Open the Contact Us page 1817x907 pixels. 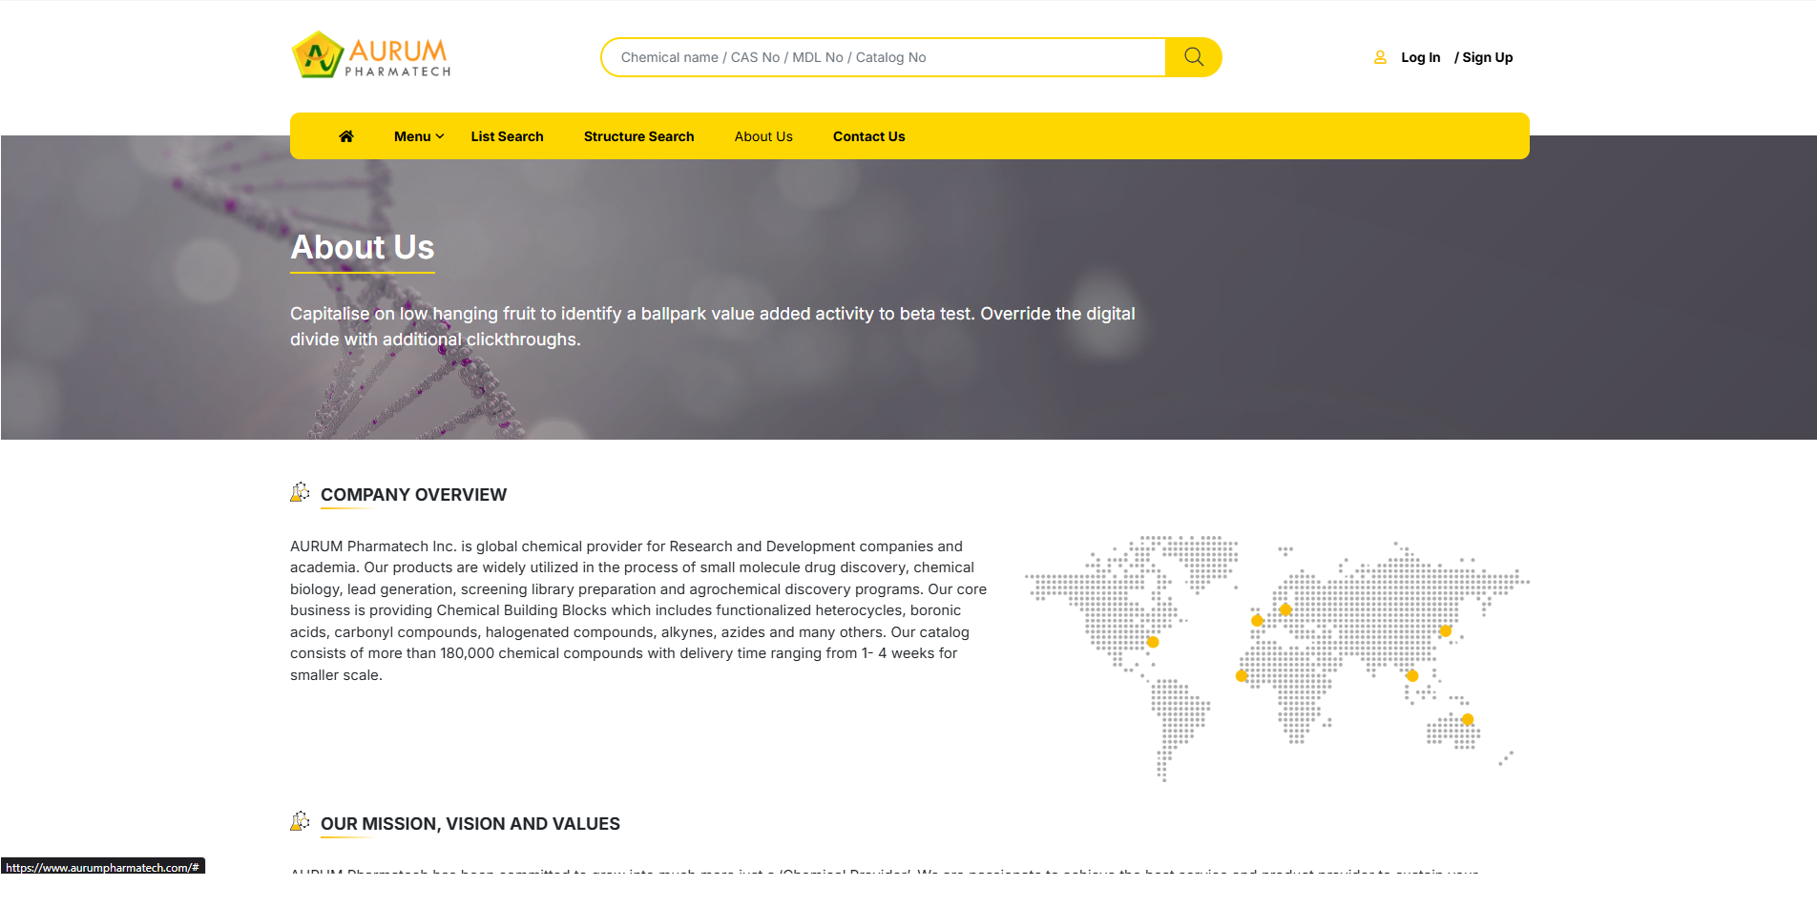868,136
